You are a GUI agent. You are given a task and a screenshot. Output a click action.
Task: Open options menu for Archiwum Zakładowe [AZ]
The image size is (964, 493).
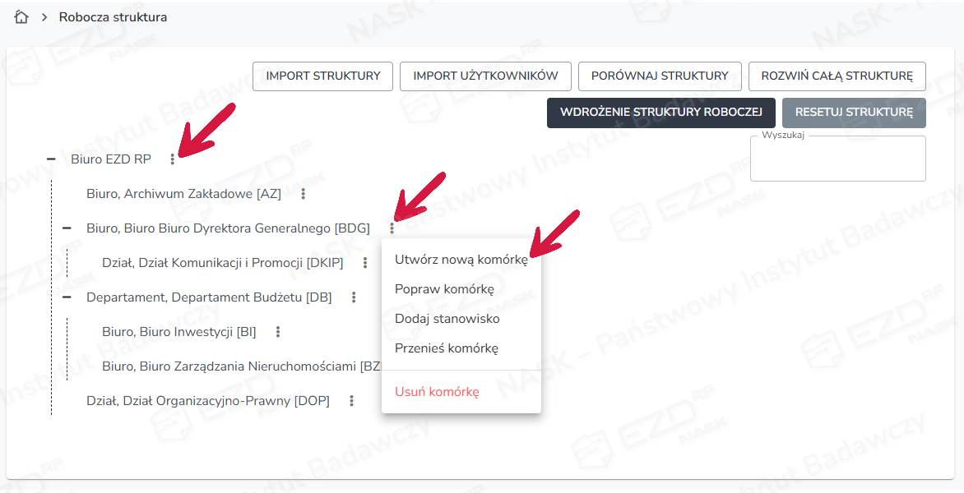[303, 194]
